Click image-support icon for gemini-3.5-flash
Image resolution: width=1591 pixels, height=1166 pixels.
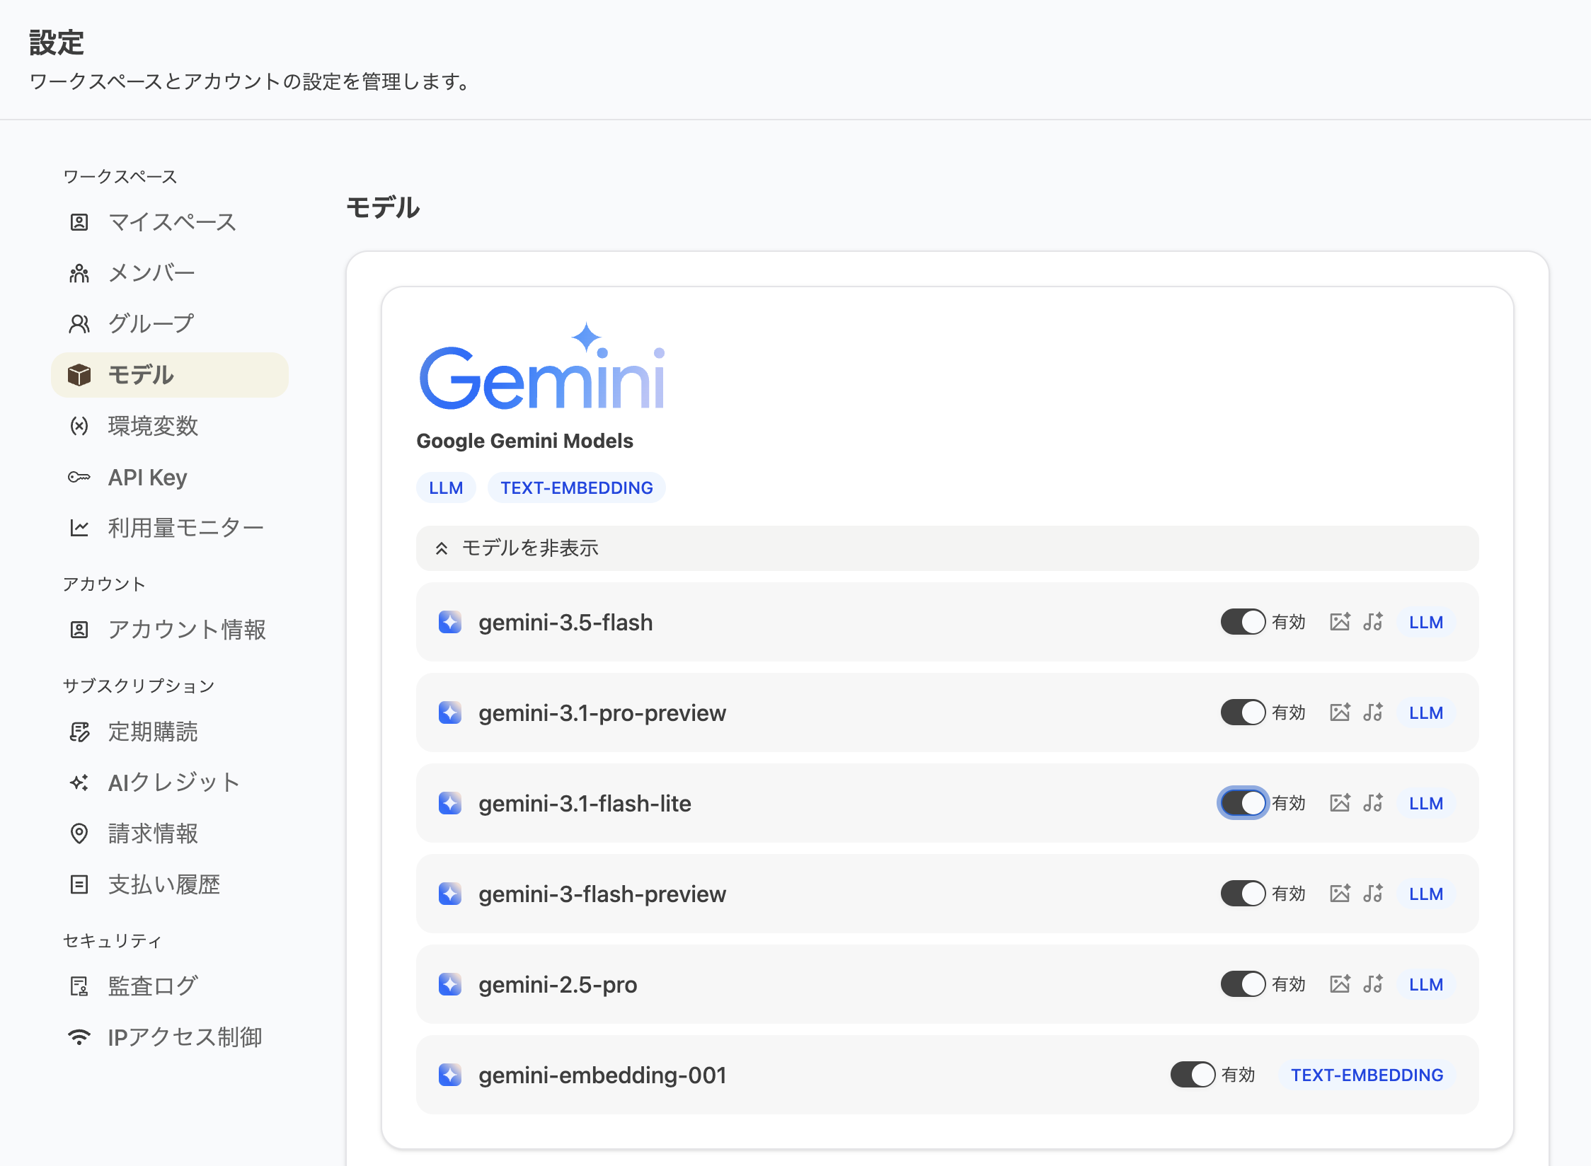click(1340, 622)
